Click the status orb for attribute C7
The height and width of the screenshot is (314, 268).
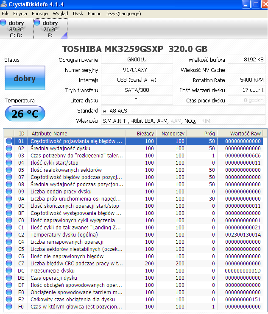9,263
